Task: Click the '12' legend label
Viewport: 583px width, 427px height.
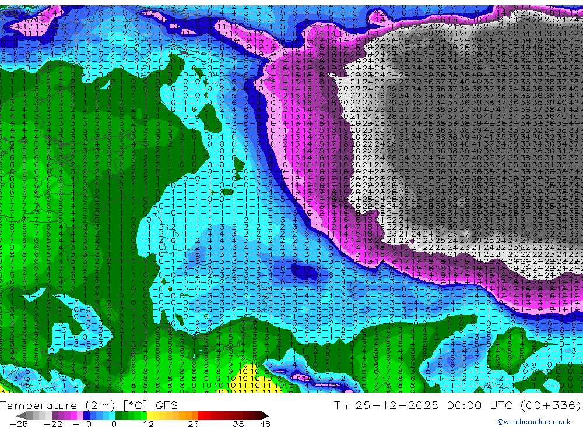Action: [149, 424]
